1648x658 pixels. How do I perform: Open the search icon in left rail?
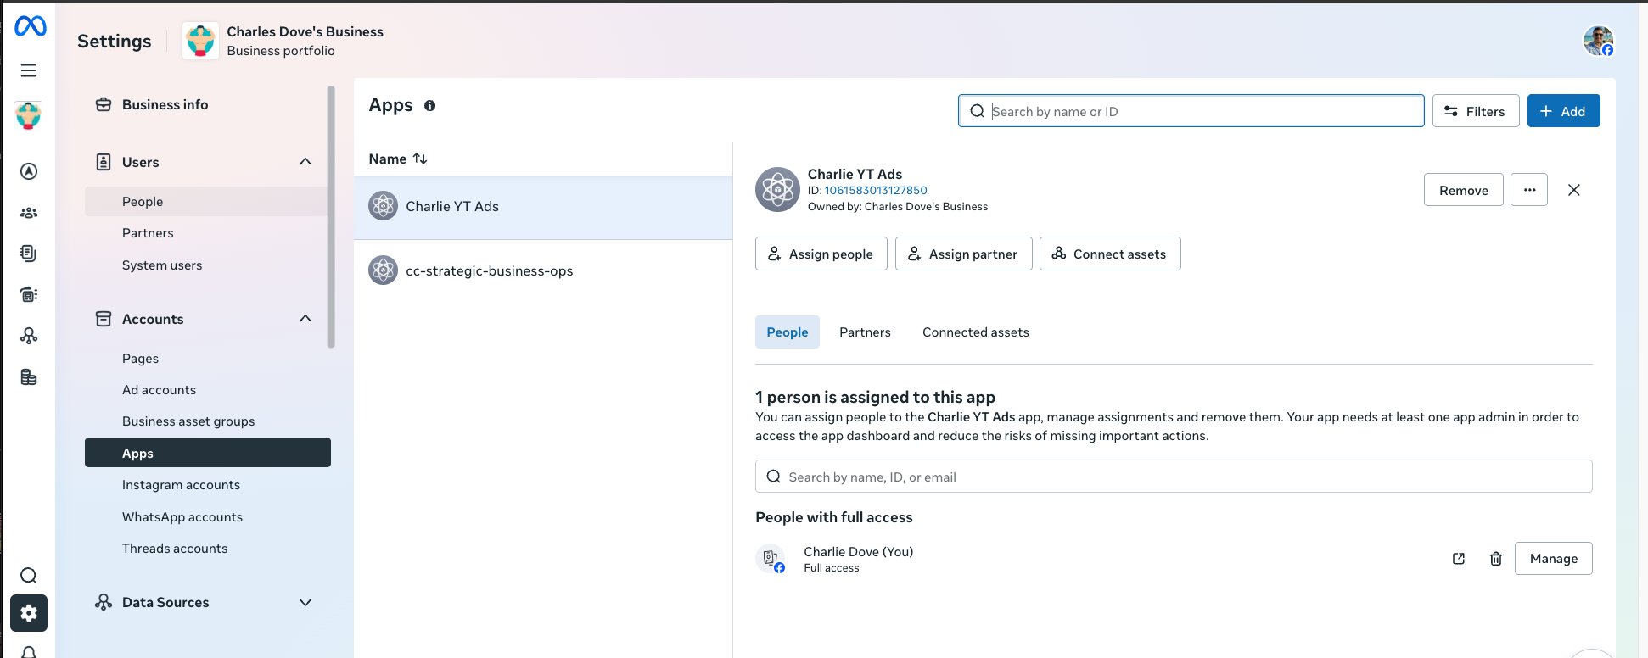tap(29, 576)
